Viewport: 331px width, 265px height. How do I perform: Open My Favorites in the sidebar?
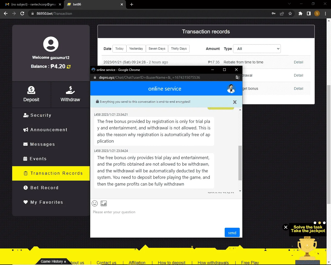43,202
